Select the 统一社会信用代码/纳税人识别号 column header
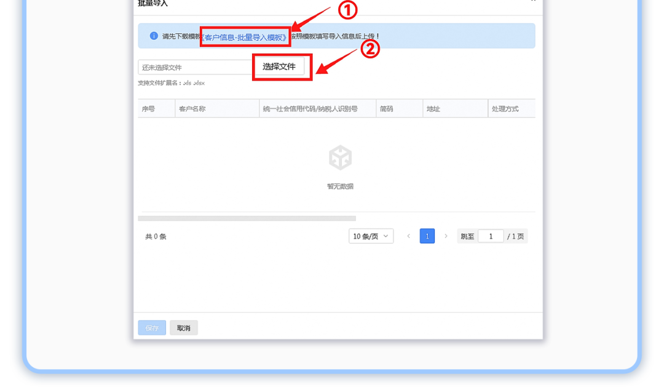The image size is (664, 387). tap(318, 108)
